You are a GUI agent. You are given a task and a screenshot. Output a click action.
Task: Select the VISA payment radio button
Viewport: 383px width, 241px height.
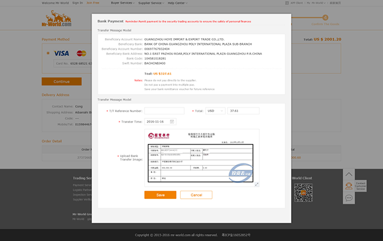pyautogui.click(x=48, y=53)
